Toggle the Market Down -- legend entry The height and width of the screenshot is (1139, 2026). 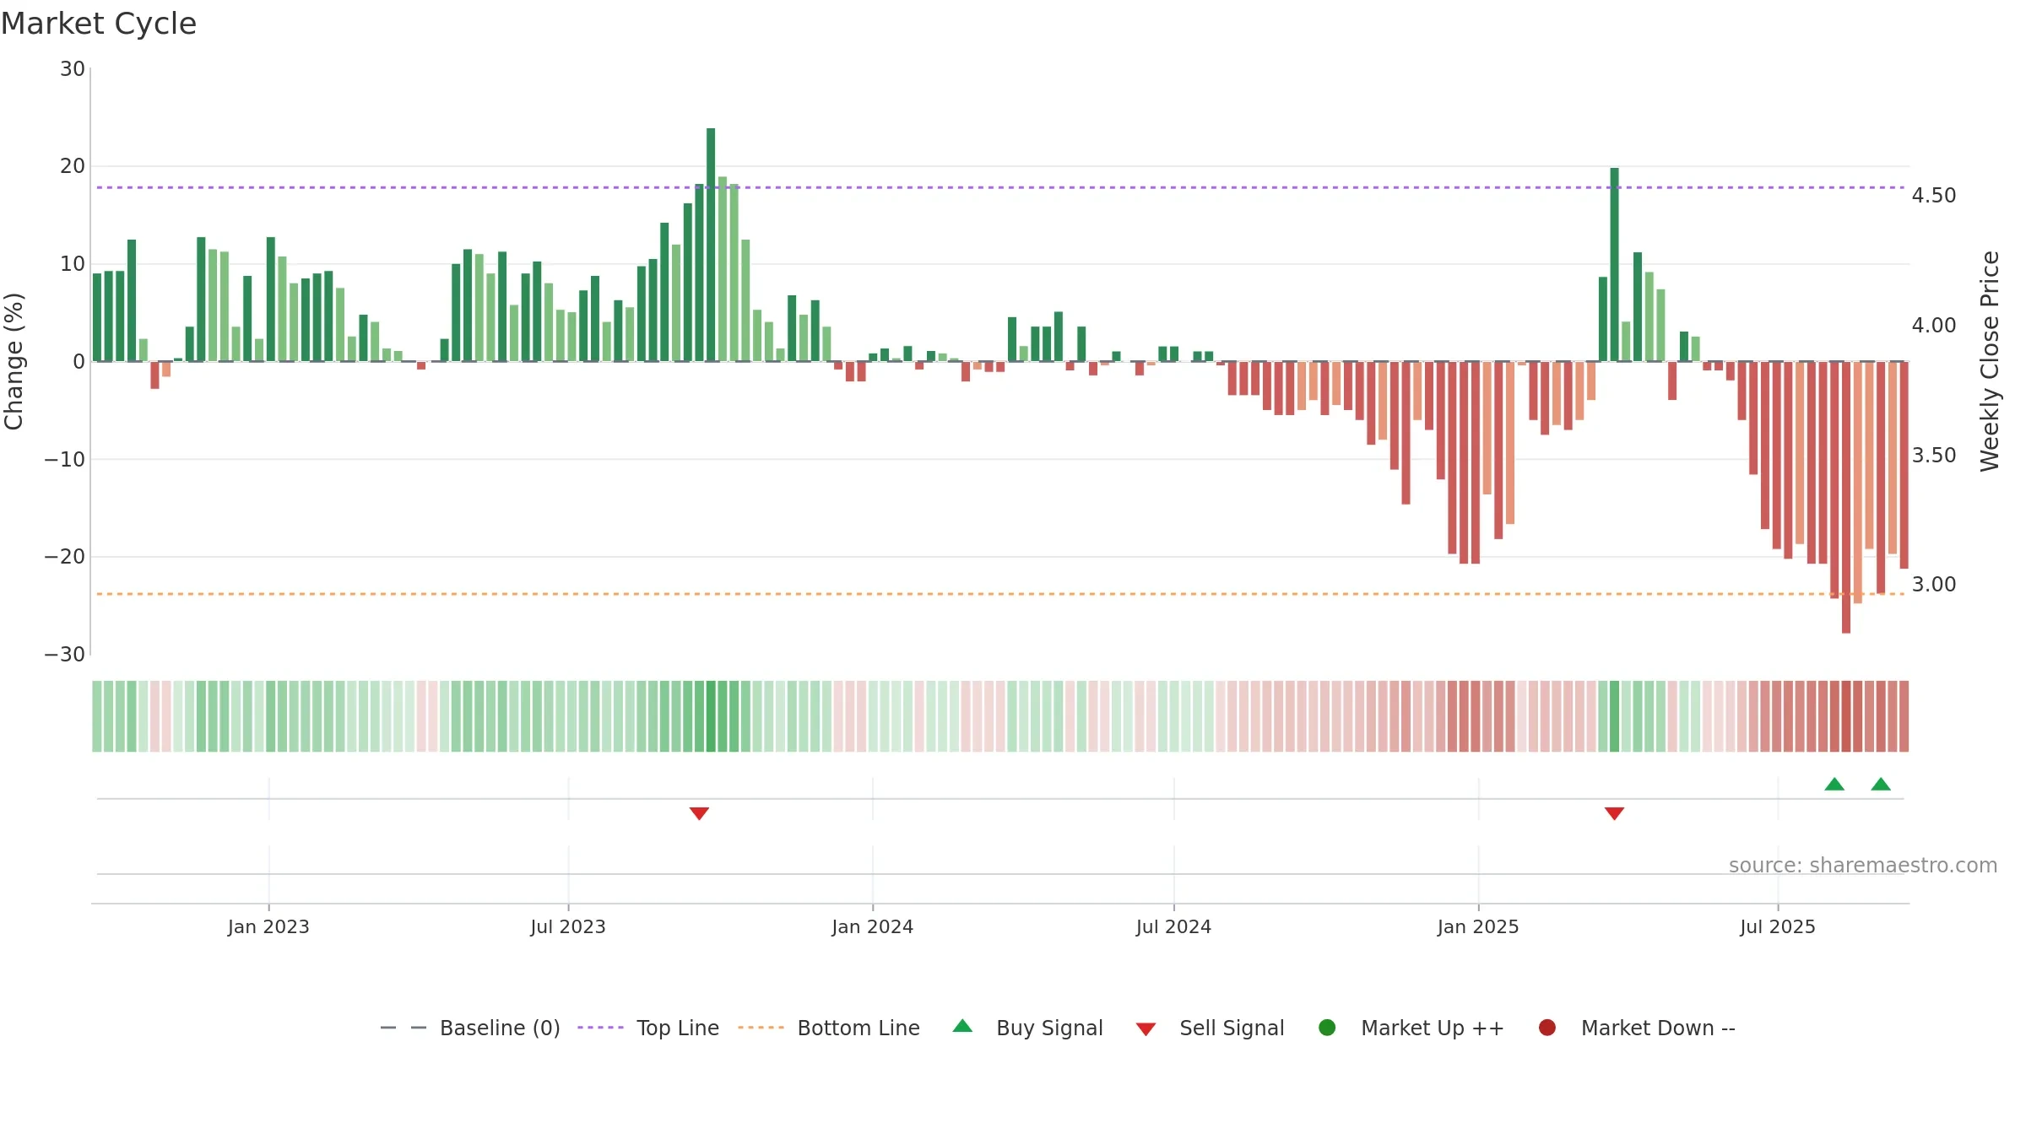point(1636,1028)
